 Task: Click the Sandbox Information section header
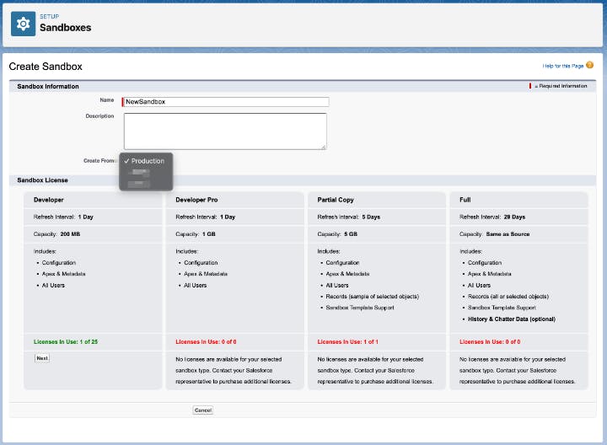click(48, 86)
